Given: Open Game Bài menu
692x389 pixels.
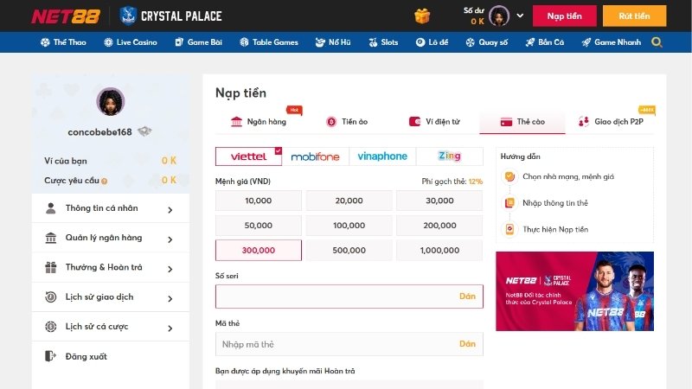Looking at the screenshot, I should (x=198, y=42).
